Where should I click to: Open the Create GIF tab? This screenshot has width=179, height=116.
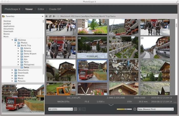point(55,9)
